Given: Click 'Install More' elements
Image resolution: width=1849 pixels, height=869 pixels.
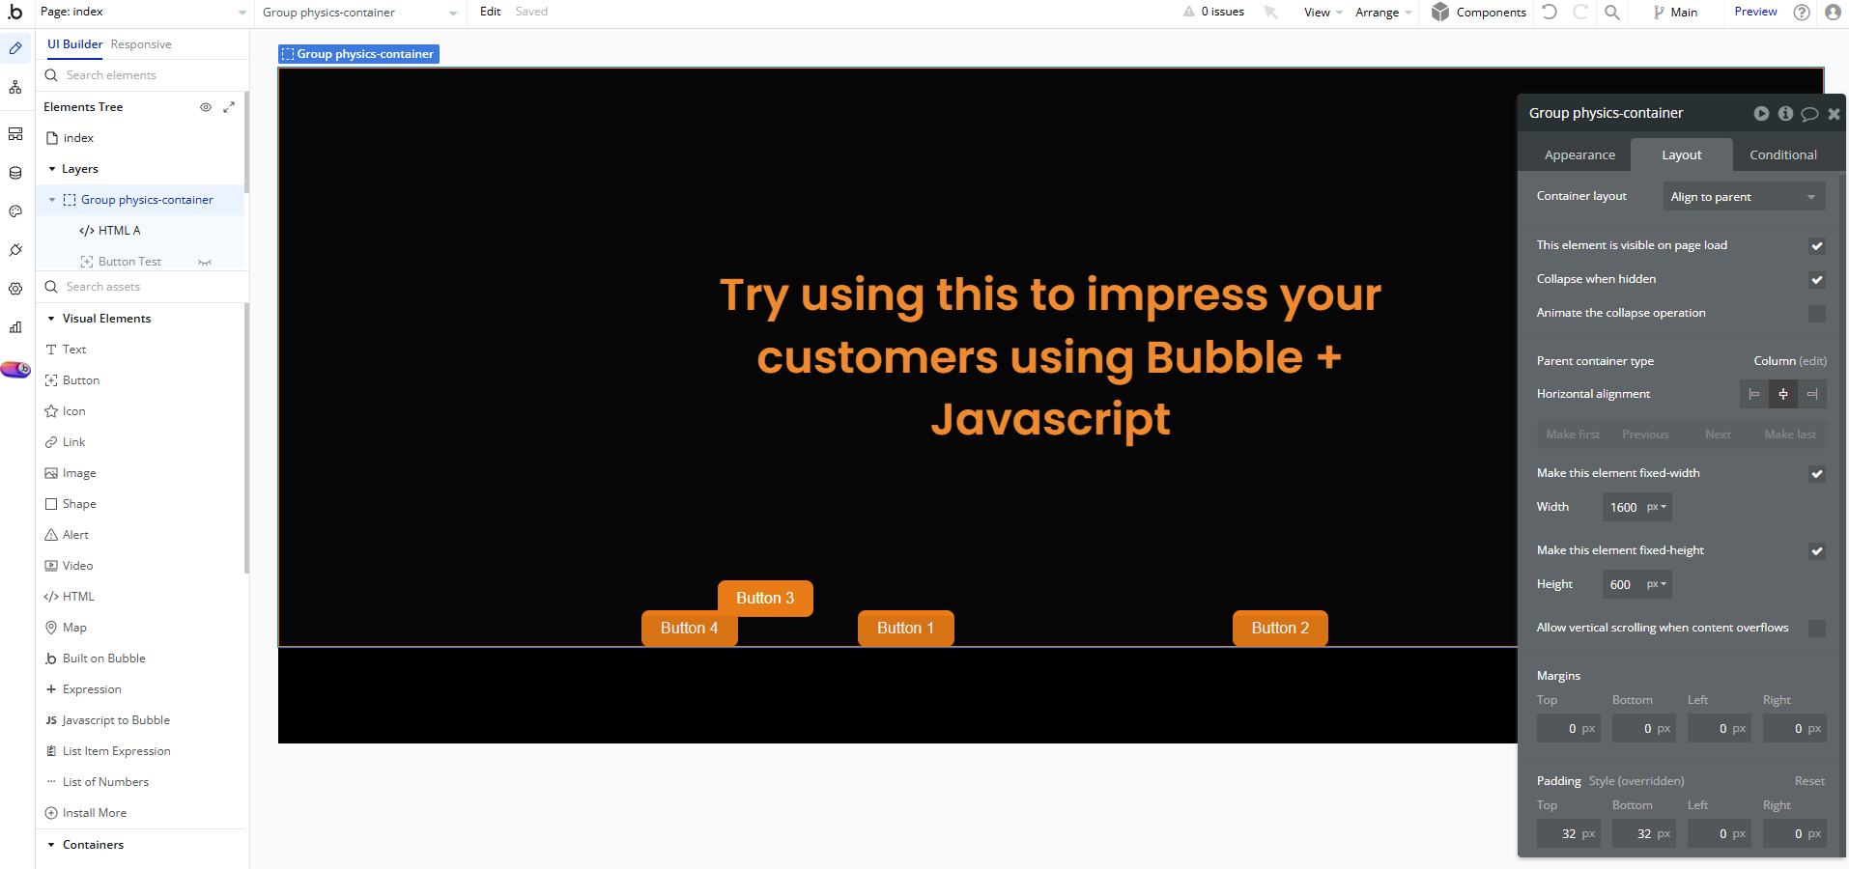Looking at the screenshot, I should (x=86, y=813).
